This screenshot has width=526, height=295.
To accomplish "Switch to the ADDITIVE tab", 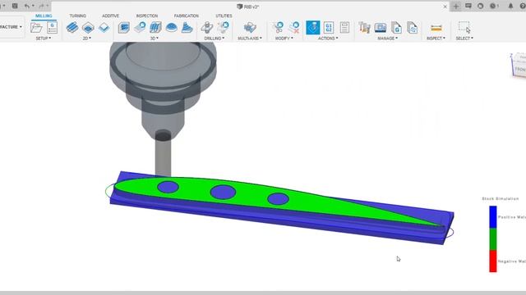I will point(110,16).
